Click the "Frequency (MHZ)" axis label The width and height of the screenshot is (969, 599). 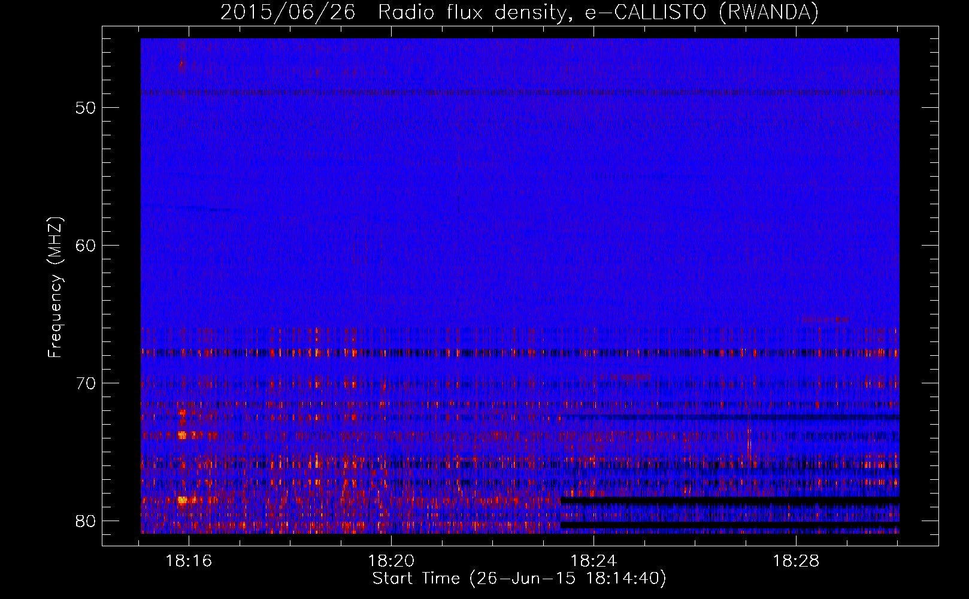[x=54, y=288]
